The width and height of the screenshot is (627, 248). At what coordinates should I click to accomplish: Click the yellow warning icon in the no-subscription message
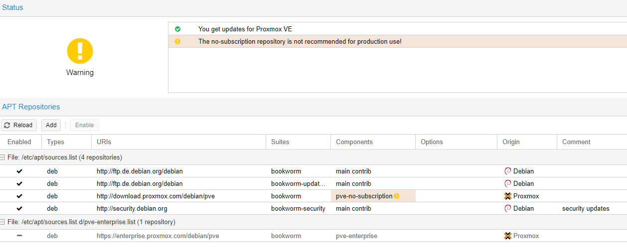click(x=177, y=42)
